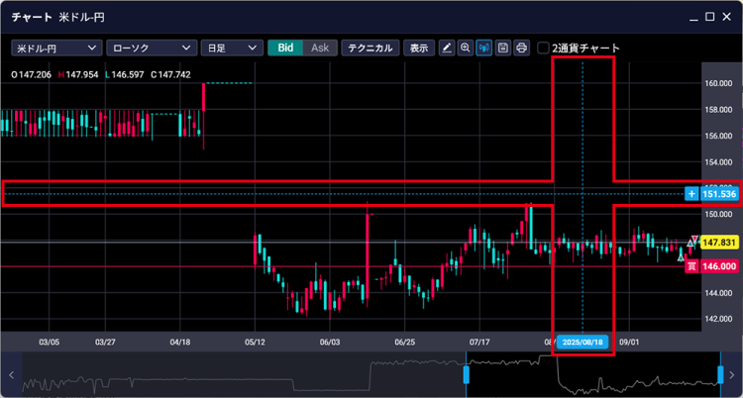
Task: Click the 2025/08/18 date label on axis
Action: tap(583, 341)
